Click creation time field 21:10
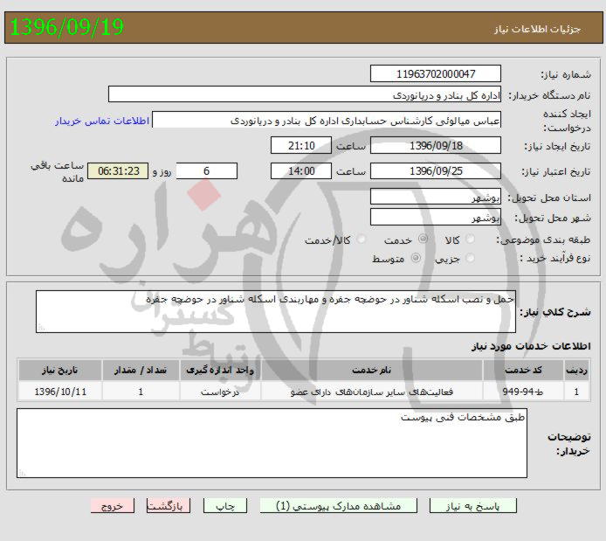The height and width of the screenshot is (541, 606). (301, 145)
